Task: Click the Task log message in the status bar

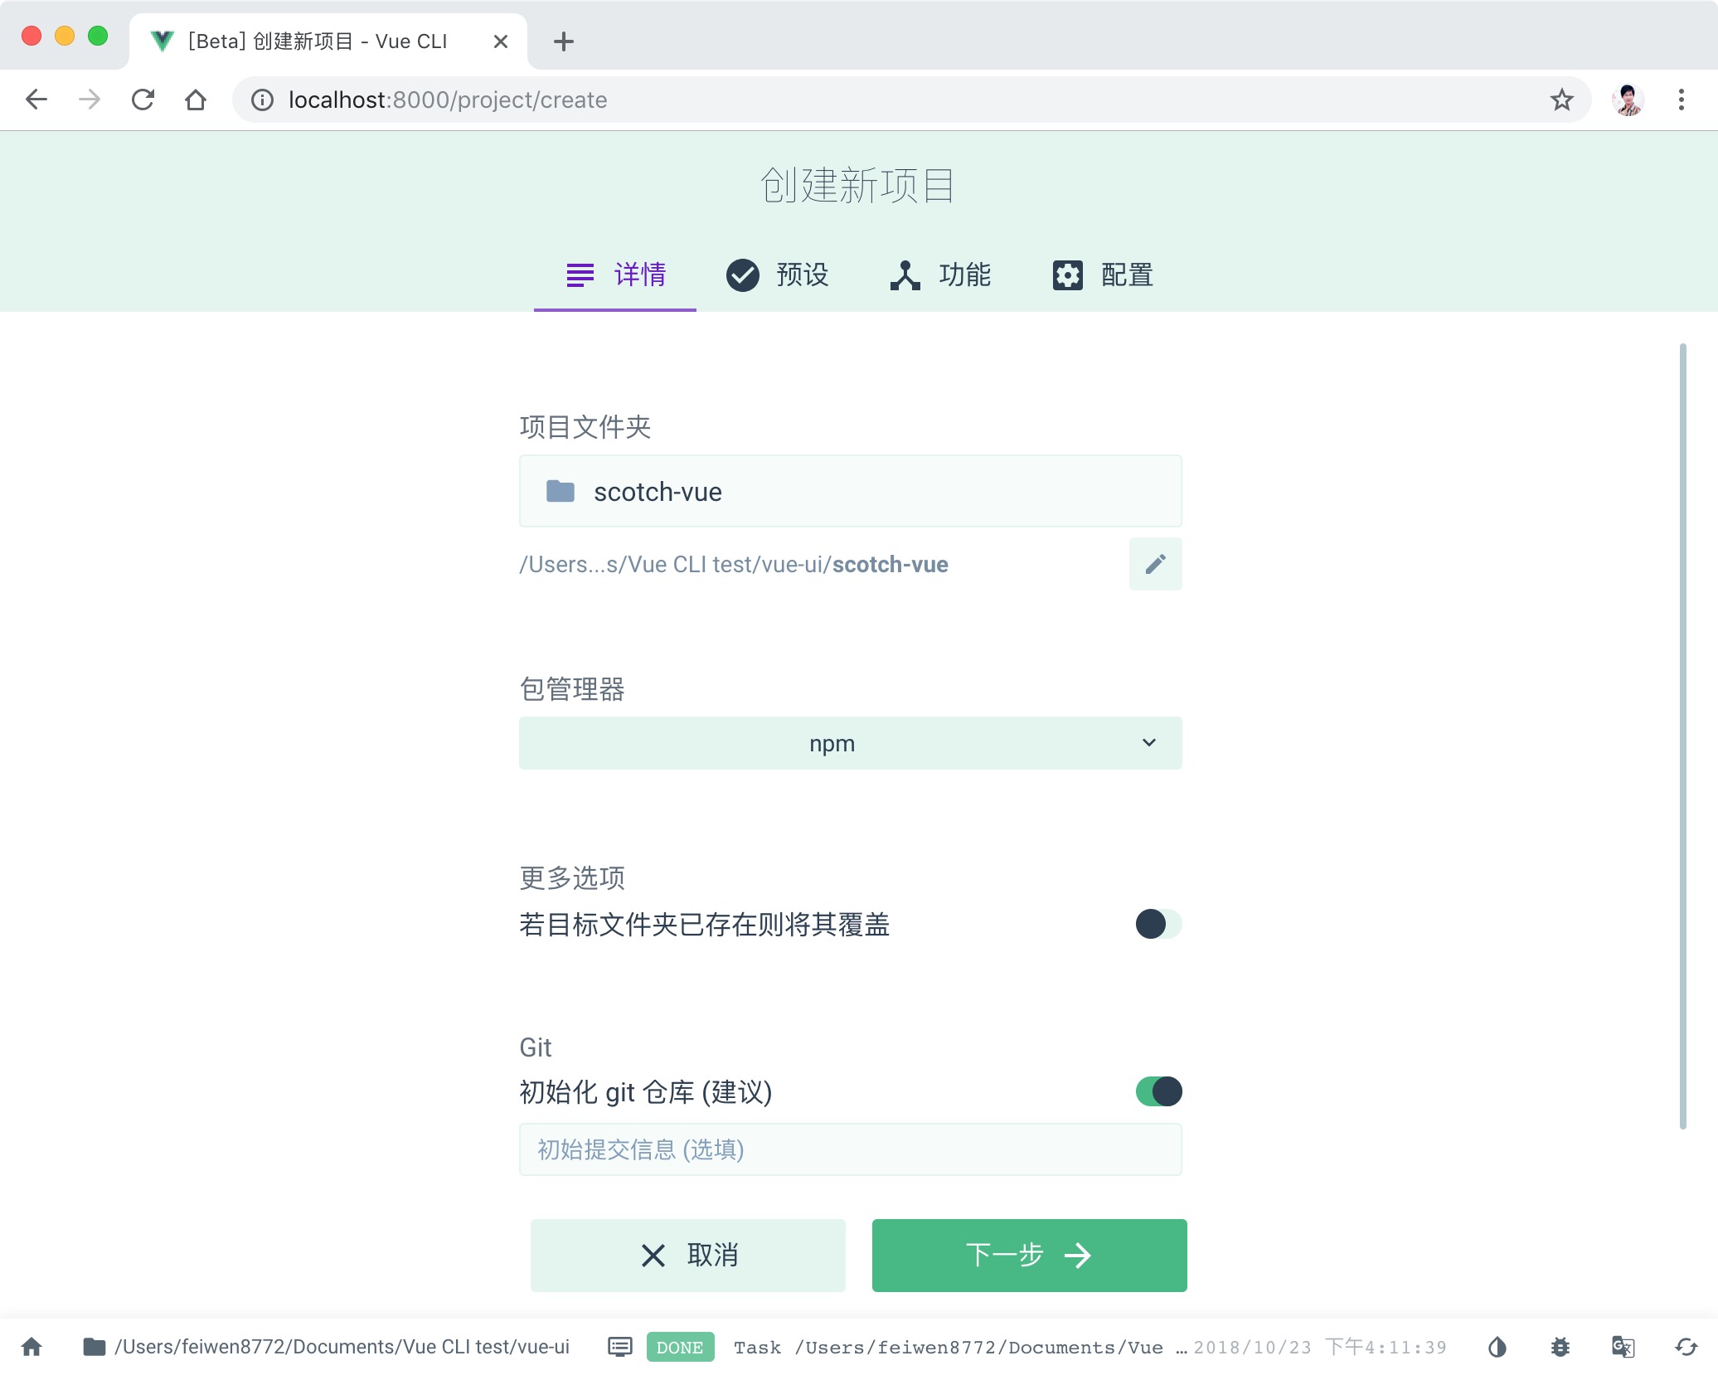Action: [960, 1348]
